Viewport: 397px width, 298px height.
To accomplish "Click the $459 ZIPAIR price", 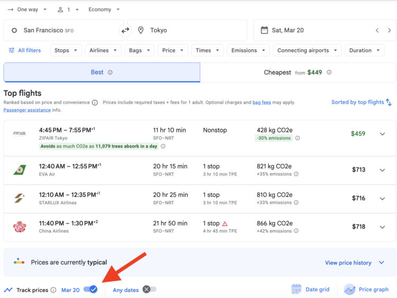I will (x=358, y=134).
